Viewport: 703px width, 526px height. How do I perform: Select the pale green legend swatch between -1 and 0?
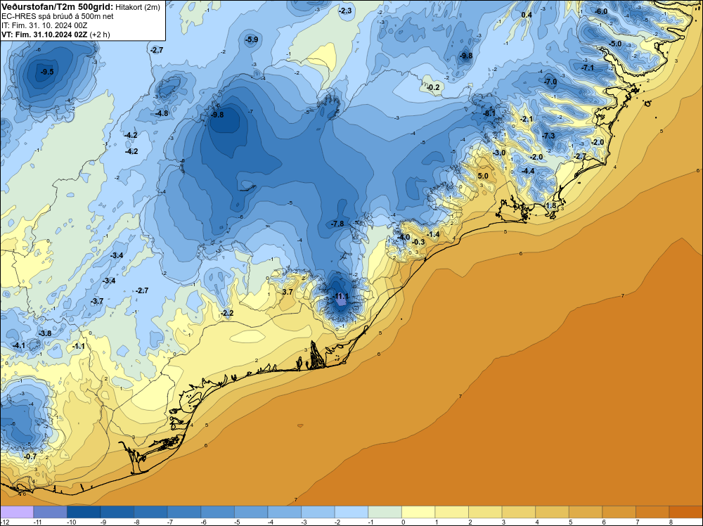pyautogui.click(x=385, y=512)
